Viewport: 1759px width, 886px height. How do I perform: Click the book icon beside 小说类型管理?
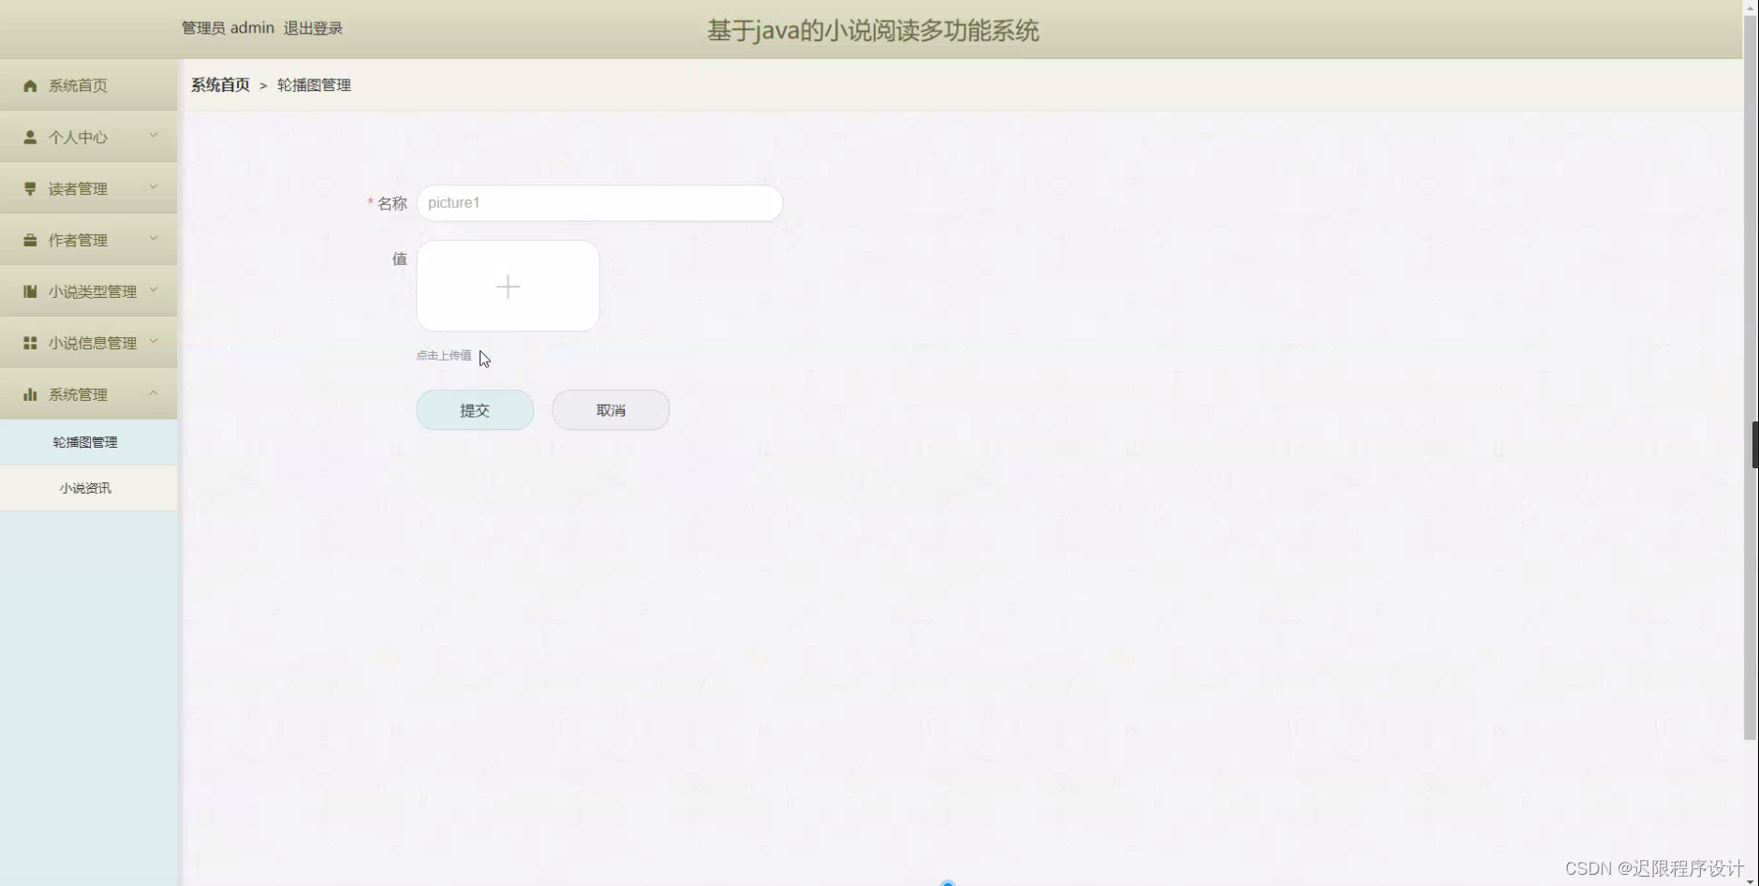[30, 291]
